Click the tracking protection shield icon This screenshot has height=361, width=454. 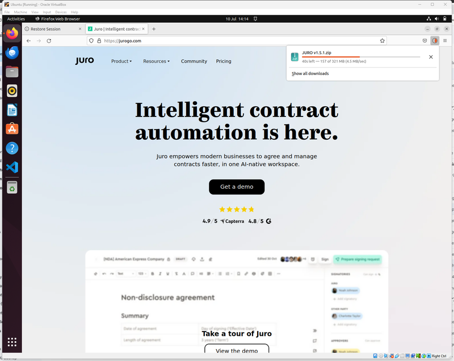pos(91,41)
